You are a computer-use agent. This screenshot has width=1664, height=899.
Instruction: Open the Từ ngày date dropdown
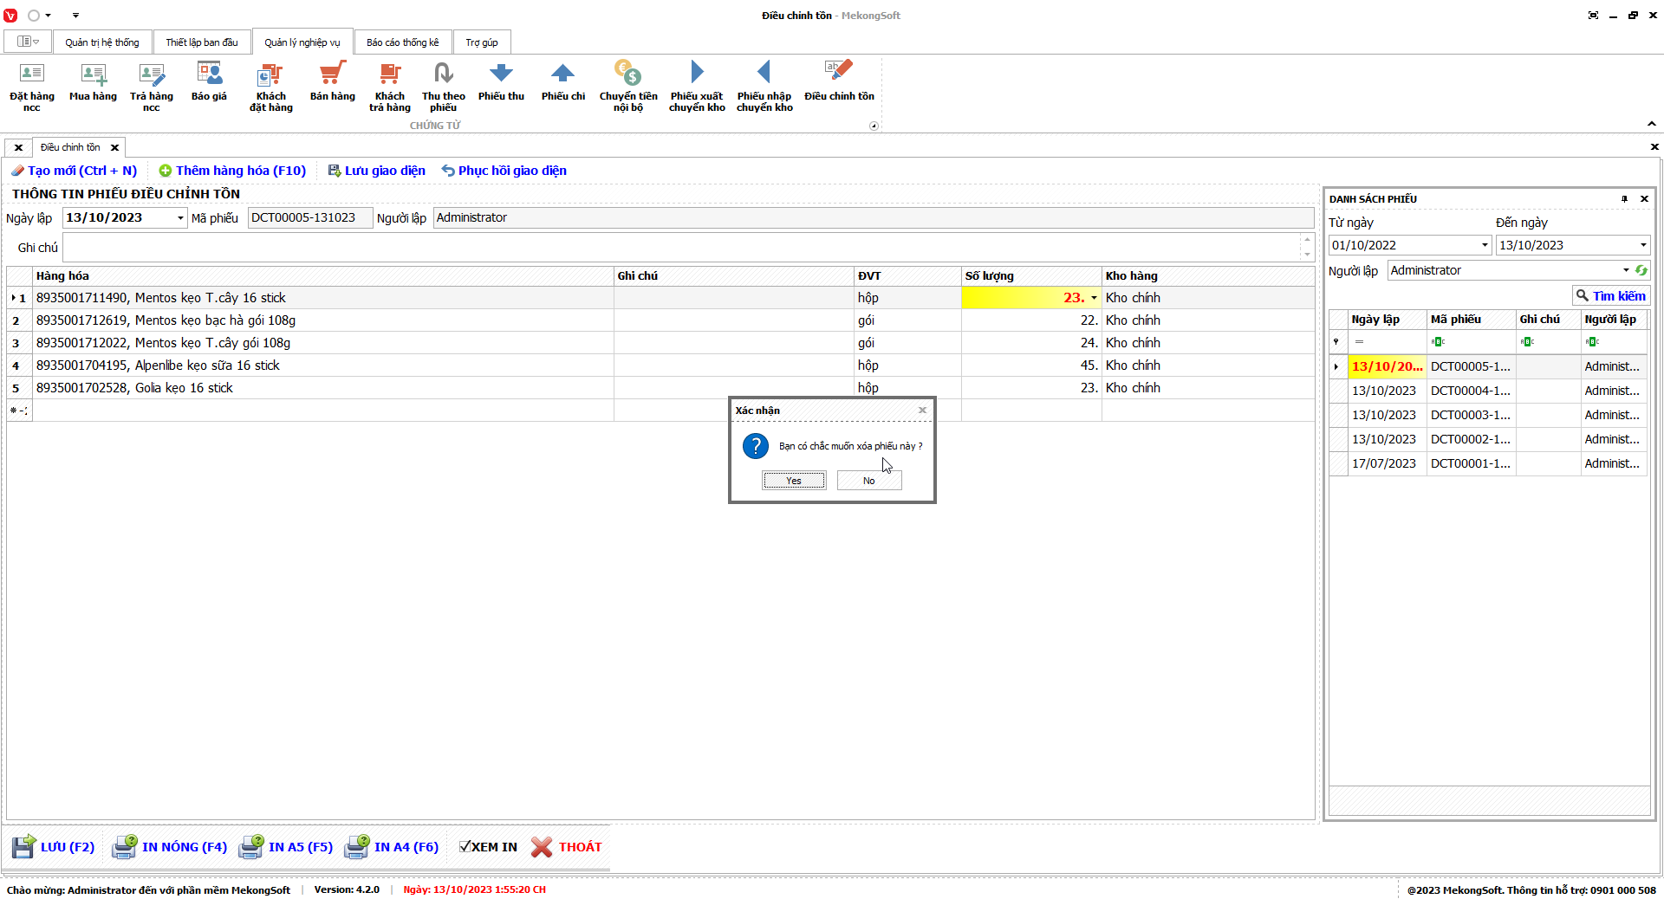click(1484, 245)
